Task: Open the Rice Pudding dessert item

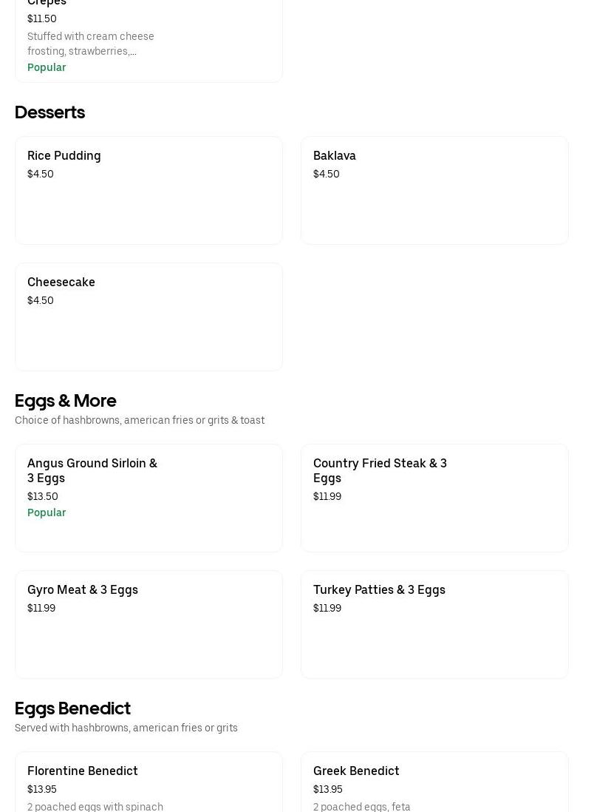Action: [x=148, y=190]
